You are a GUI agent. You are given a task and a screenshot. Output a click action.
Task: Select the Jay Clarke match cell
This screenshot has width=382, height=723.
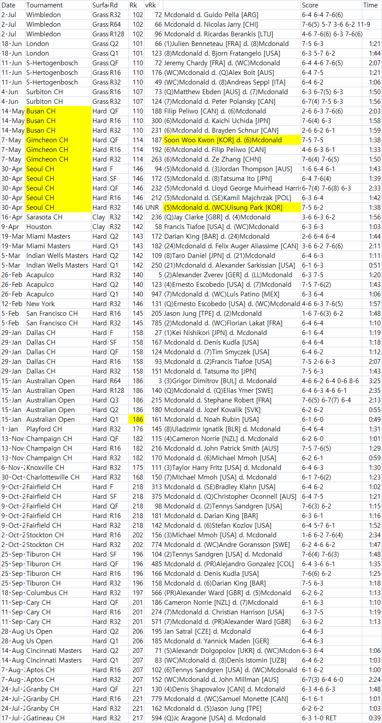[232, 217]
